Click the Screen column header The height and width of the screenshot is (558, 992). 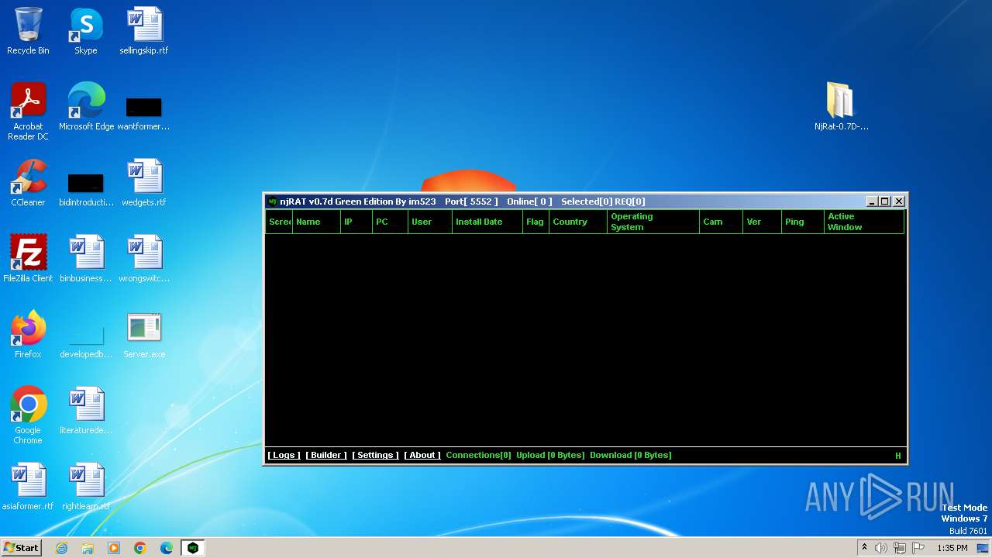click(279, 222)
